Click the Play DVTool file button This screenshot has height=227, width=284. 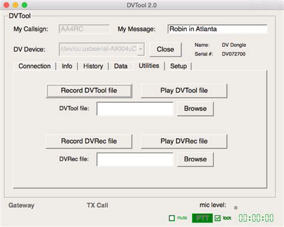click(x=184, y=90)
